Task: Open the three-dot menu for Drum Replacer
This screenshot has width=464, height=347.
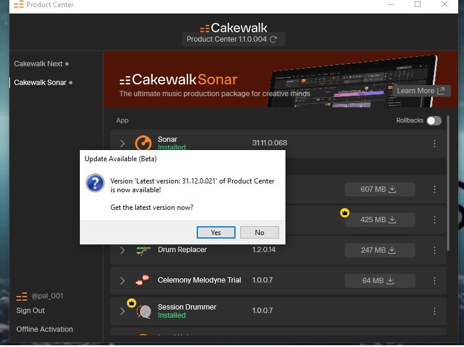Action: [x=435, y=250]
